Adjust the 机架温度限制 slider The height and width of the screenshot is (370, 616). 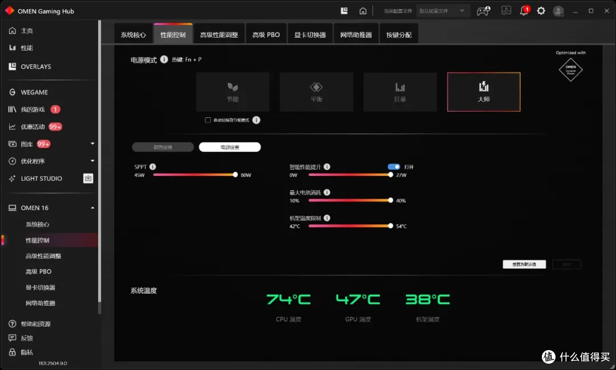pos(390,226)
